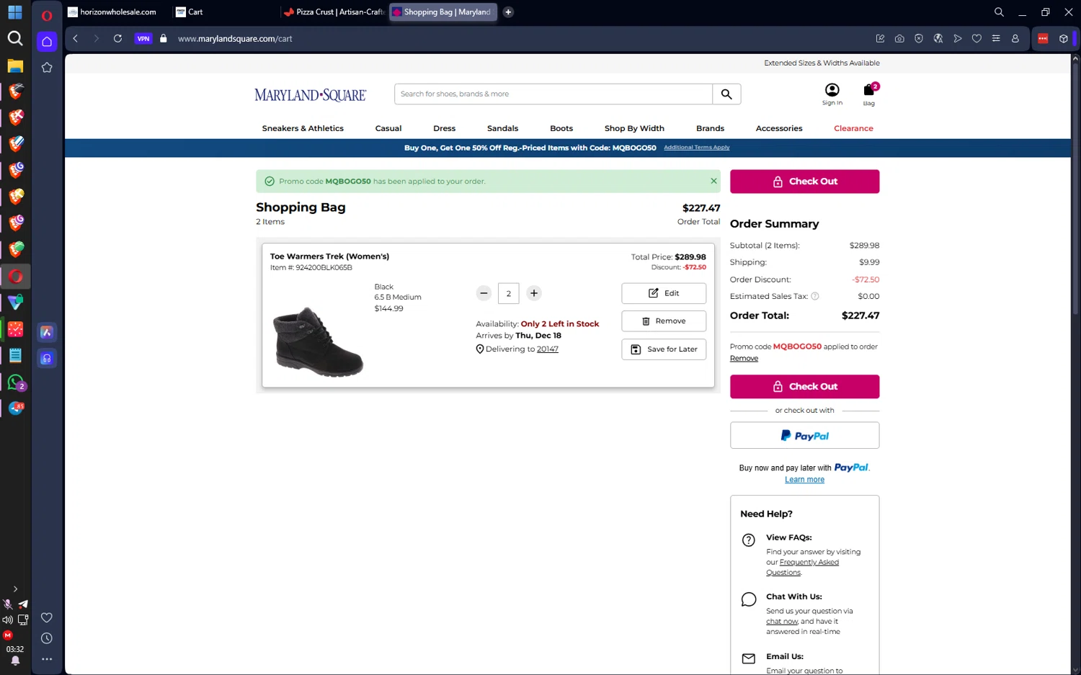The height and width of the screenshot is (675, 1081).
Task: Open the extensions cube icon
Action: click(x=1063, y=39)
